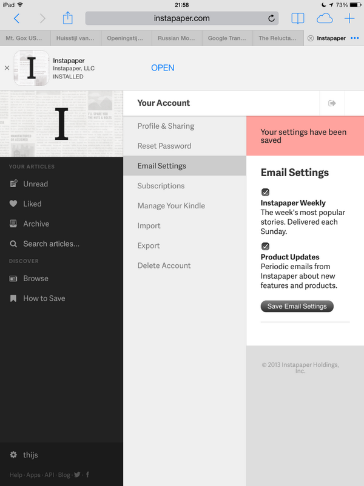Image resolution: width=364 pixels, height=486 pixels.
Task: Tap the Wi-Fi icon in status bar
Action: (x=20, y=5)
